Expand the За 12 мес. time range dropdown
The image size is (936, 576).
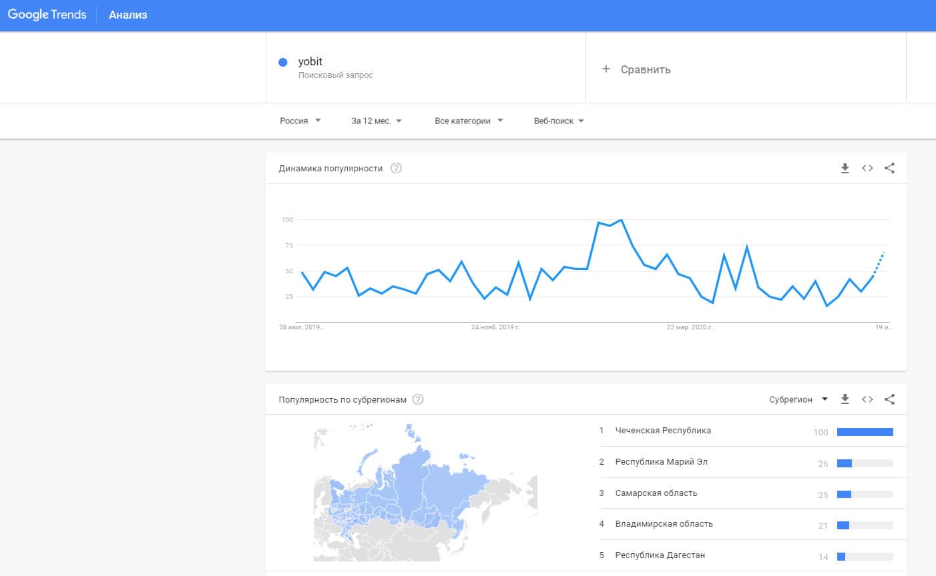[377, 121]
